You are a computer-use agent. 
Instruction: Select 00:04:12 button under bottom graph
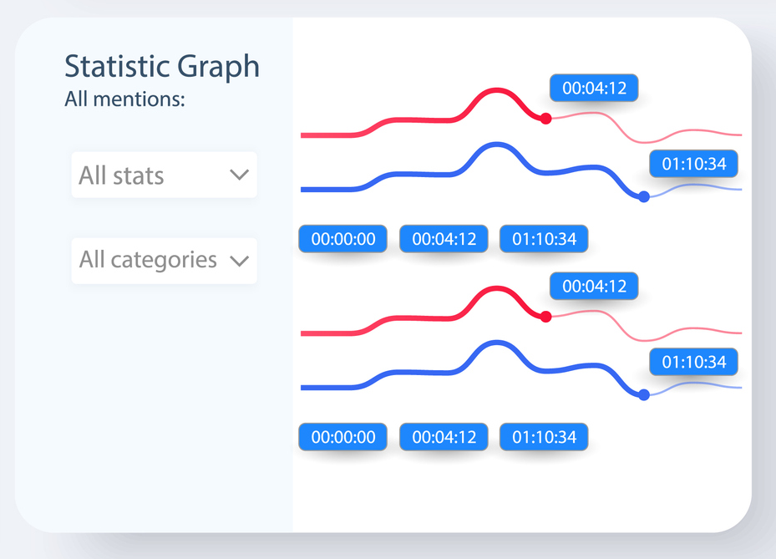click(x=444, y=437)
